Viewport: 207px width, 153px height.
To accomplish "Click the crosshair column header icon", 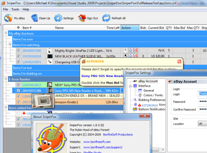I will 18,28.
